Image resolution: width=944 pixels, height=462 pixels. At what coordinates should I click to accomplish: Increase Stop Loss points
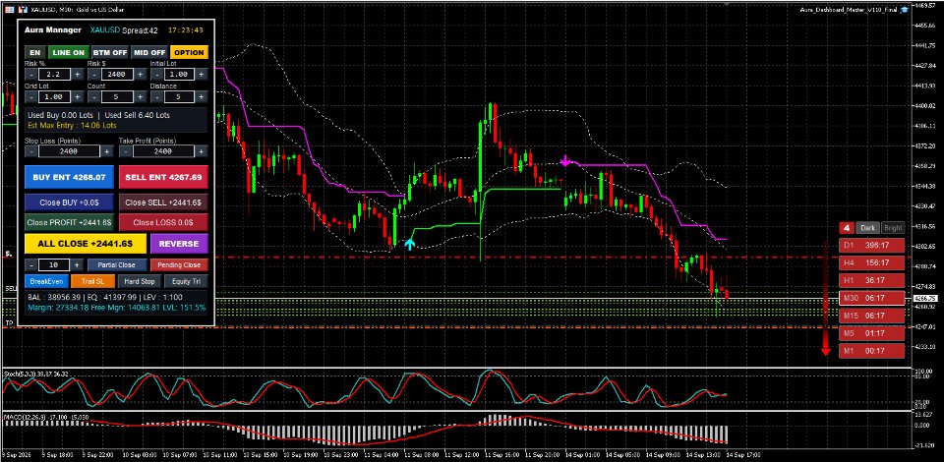click(106, 151)
